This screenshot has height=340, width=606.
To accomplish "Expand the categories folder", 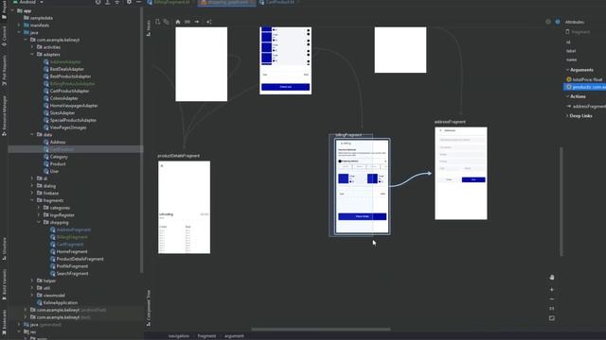I will (39, 208).
